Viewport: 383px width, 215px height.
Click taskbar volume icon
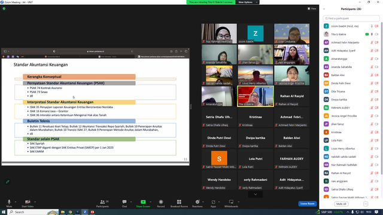click(x=361, y=212)
